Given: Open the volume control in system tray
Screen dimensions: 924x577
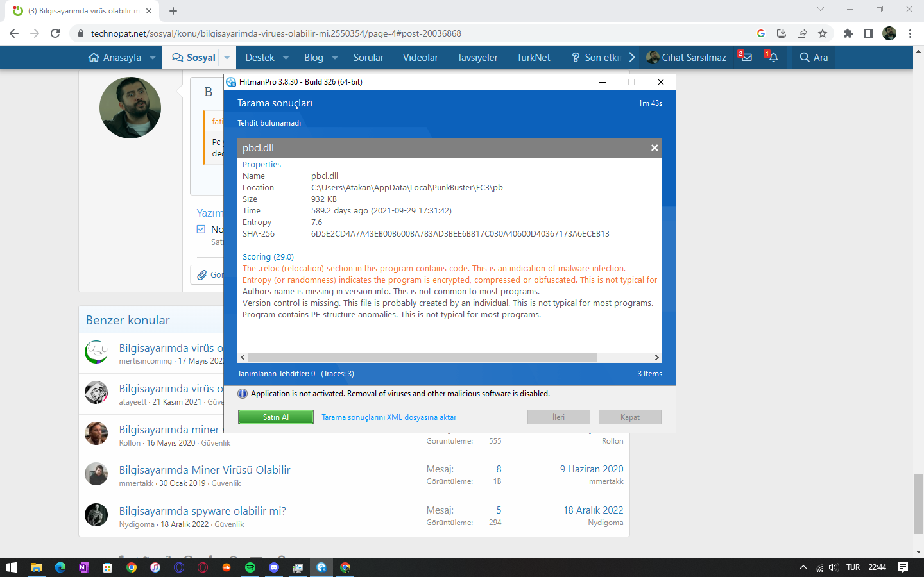Looking at the screenshot, I should (834, 567).
